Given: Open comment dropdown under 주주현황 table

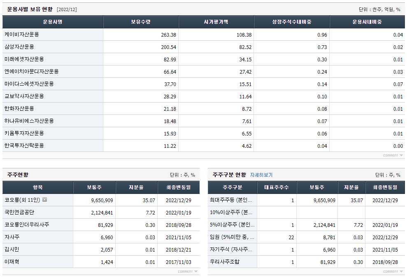Looking at the screenshot, I should tap(188, 271).
